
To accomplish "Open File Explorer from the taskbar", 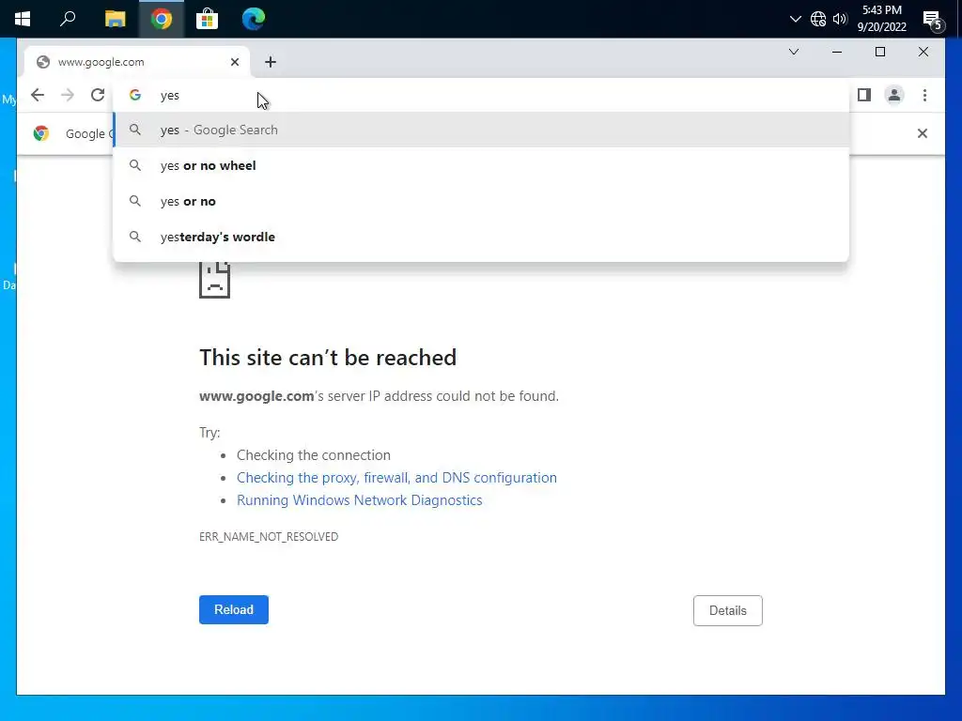I will pyautogui.click(x=115, y=19).
